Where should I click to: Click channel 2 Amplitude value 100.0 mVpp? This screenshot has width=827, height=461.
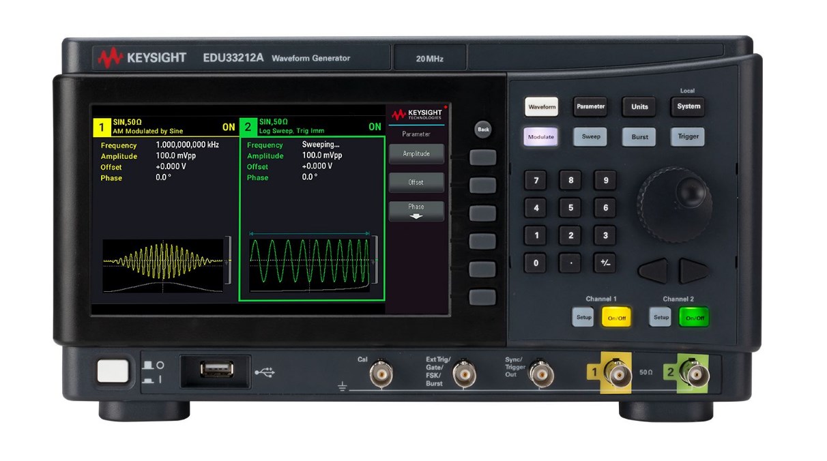322,155
